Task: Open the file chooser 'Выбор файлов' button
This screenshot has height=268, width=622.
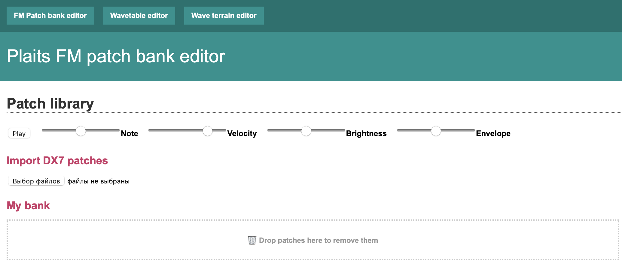Action: point(36,181)
